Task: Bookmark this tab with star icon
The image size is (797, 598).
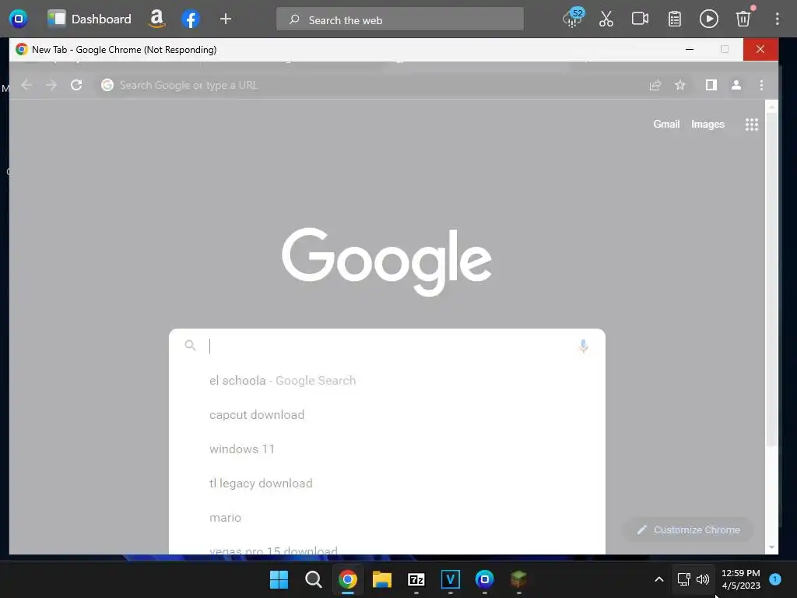Action: coord(680,85)
